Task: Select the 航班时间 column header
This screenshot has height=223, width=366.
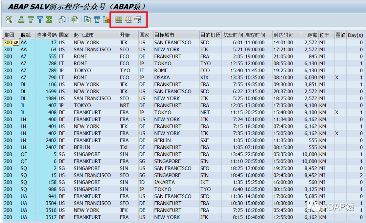Action: coord(233,35)
